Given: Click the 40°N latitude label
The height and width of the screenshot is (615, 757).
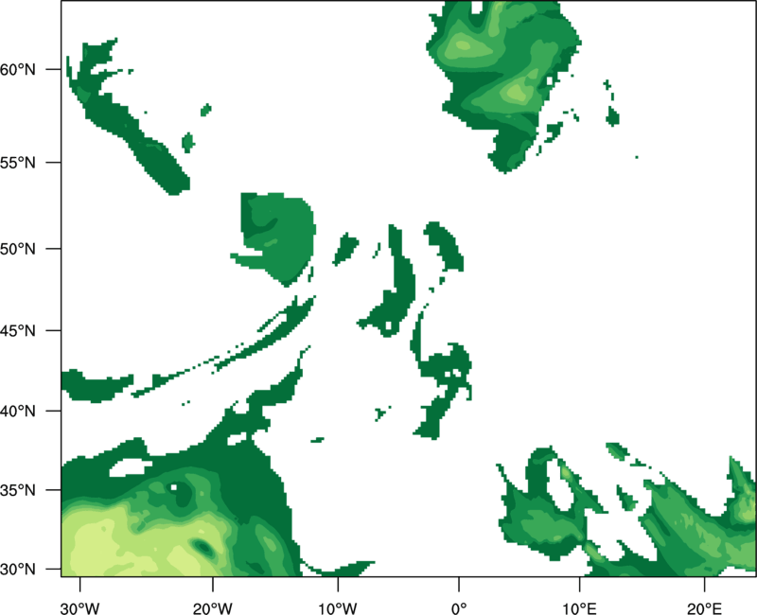Looking at the screenshot, I should click(x=18, y=411).
